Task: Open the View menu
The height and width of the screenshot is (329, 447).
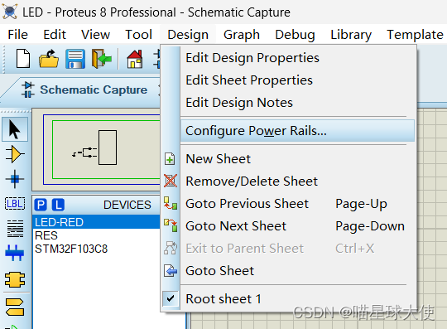Action: (95, 35)
